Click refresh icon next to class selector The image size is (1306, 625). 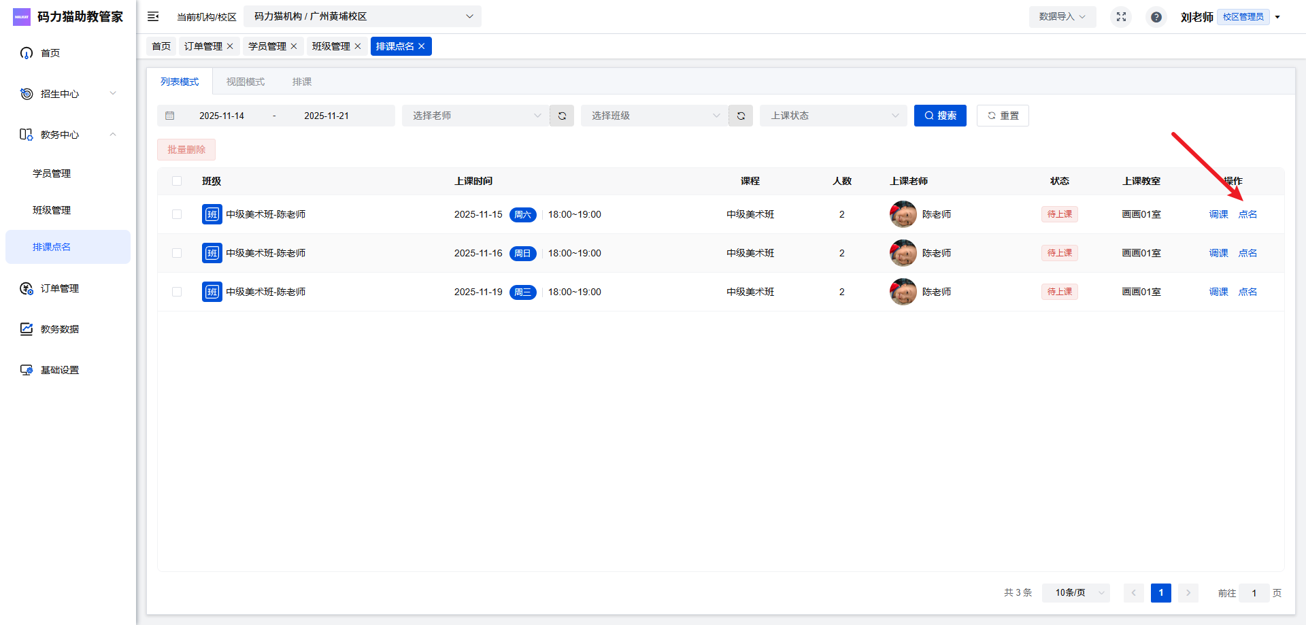pos(741,116)
